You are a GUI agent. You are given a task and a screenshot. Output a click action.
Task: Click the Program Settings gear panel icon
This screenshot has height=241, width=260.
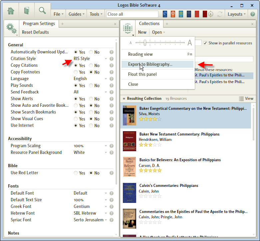click(12, 29)
